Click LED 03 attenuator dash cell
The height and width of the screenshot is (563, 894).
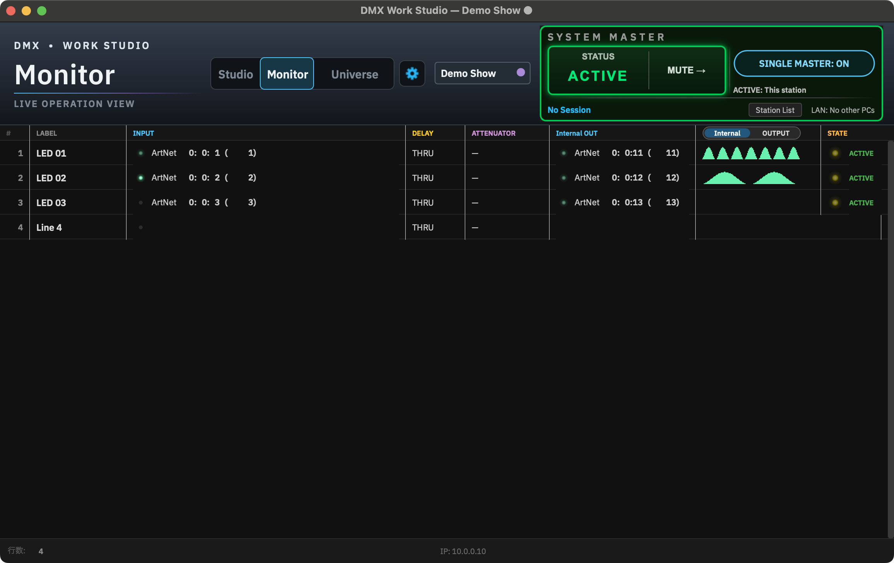507,203
